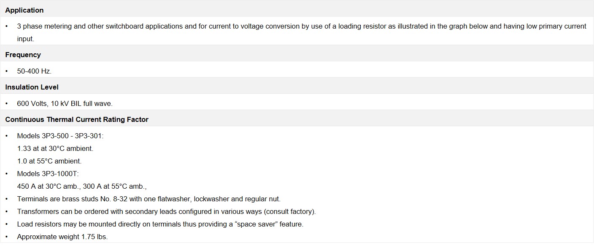Click the brass studs No. 8-32 terminals line
The height and width of the screenshot is (245, 594).
(149, 199)
